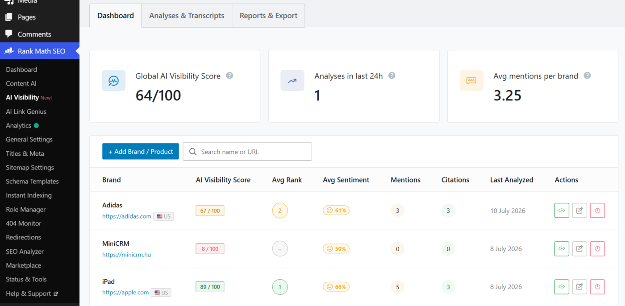Open the https://apple.com link
The height and width of the screenshot is (306, 625).
[125, 293]
